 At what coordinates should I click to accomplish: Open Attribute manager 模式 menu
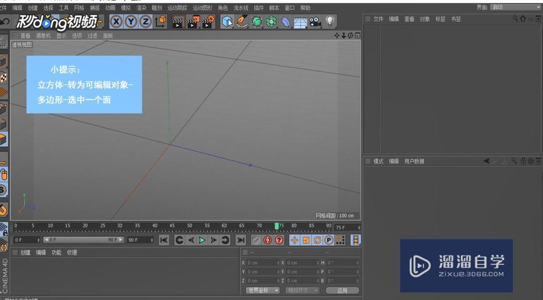click(x=378, y=161)
